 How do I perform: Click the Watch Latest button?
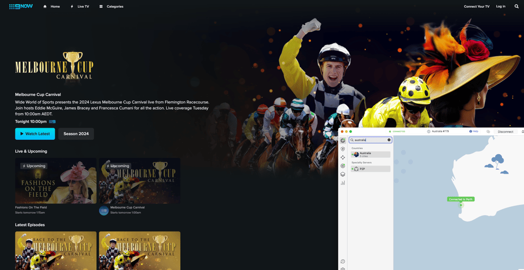pyautogui.click(x=35, y=134)
